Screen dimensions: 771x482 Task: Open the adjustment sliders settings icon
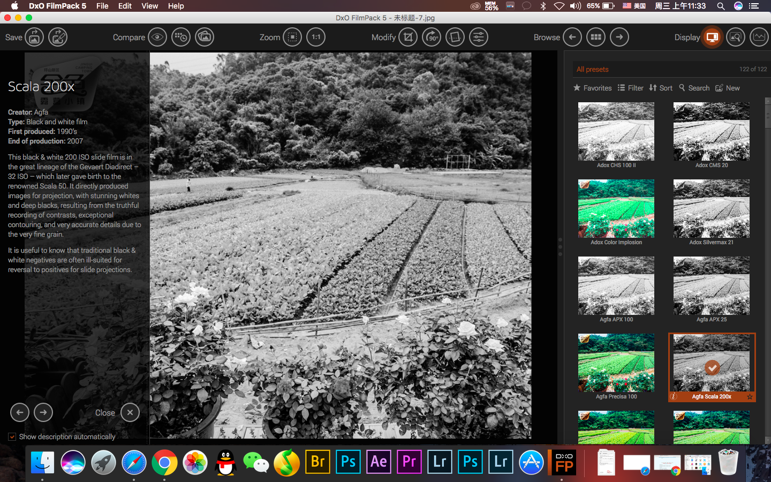click(479, 37)
